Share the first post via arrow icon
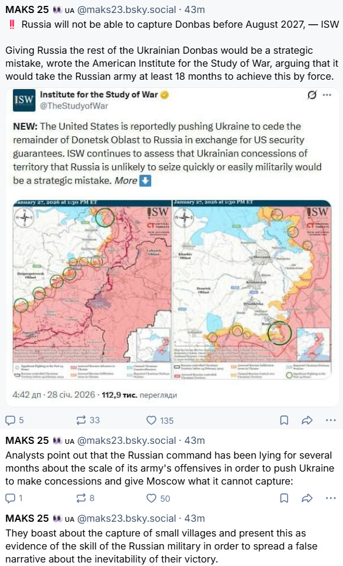The image size is (343, 566). click(x=307, y=420)
